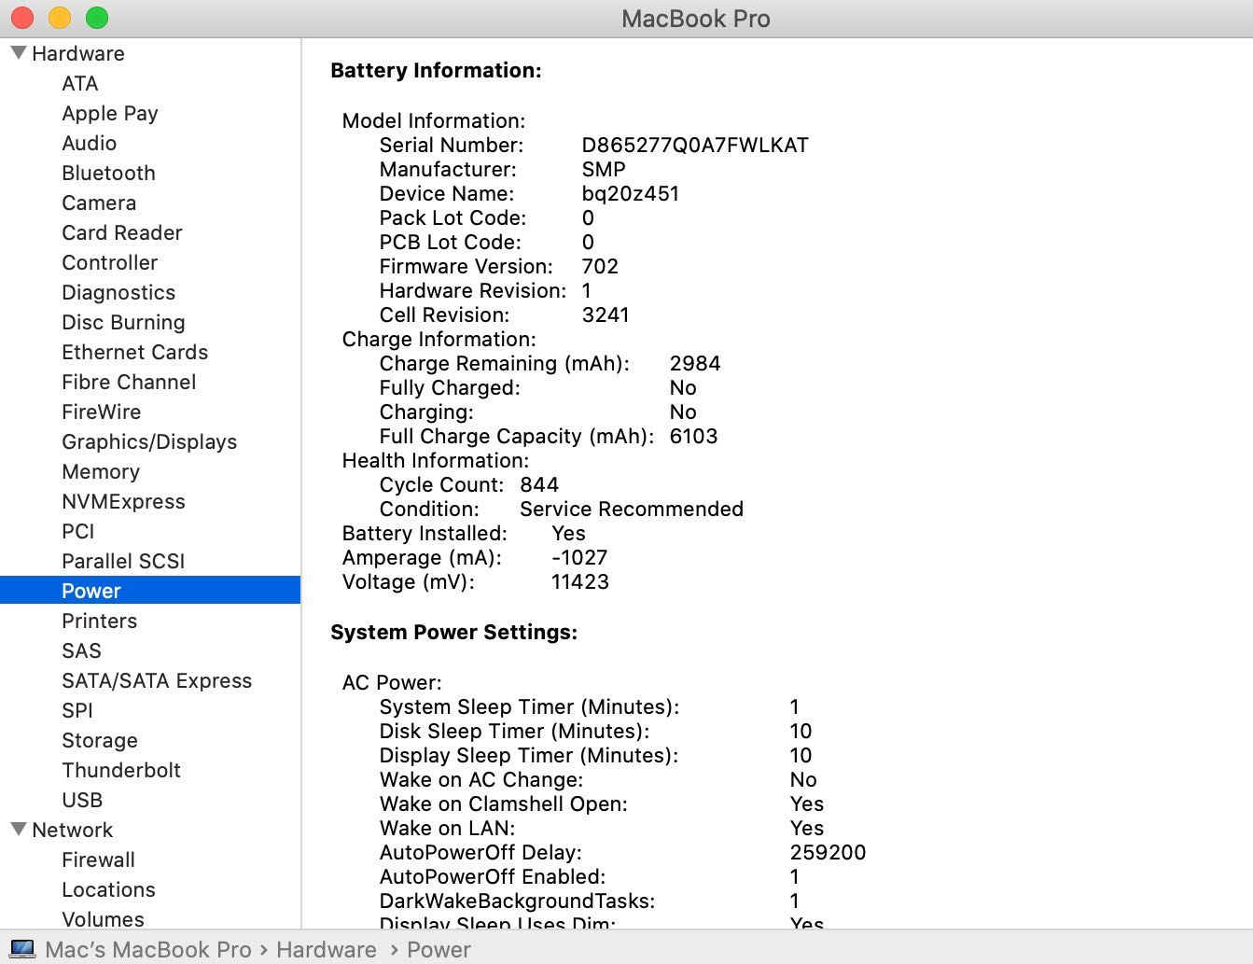View Diagnostics information

click(x=118, y=292)
